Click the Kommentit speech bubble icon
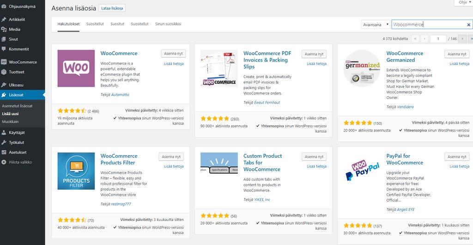This screenshot has height=245, width=473. pos(4,49)
